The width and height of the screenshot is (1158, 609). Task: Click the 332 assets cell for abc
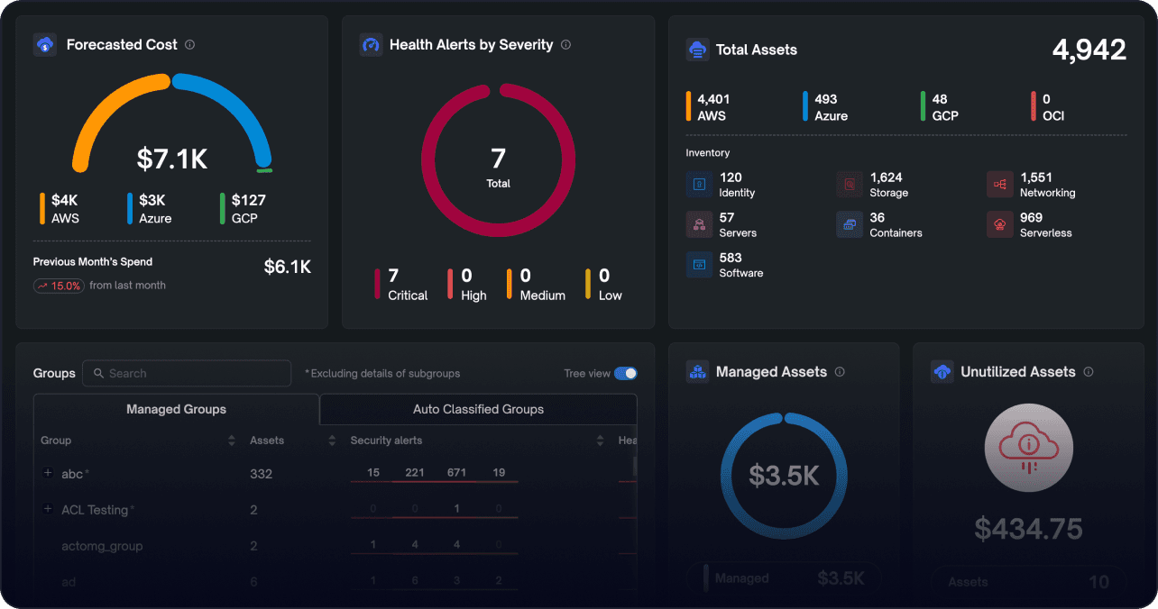(261, 474)
